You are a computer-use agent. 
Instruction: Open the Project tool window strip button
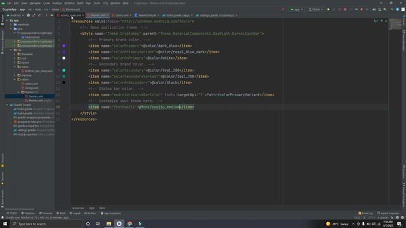3,20
